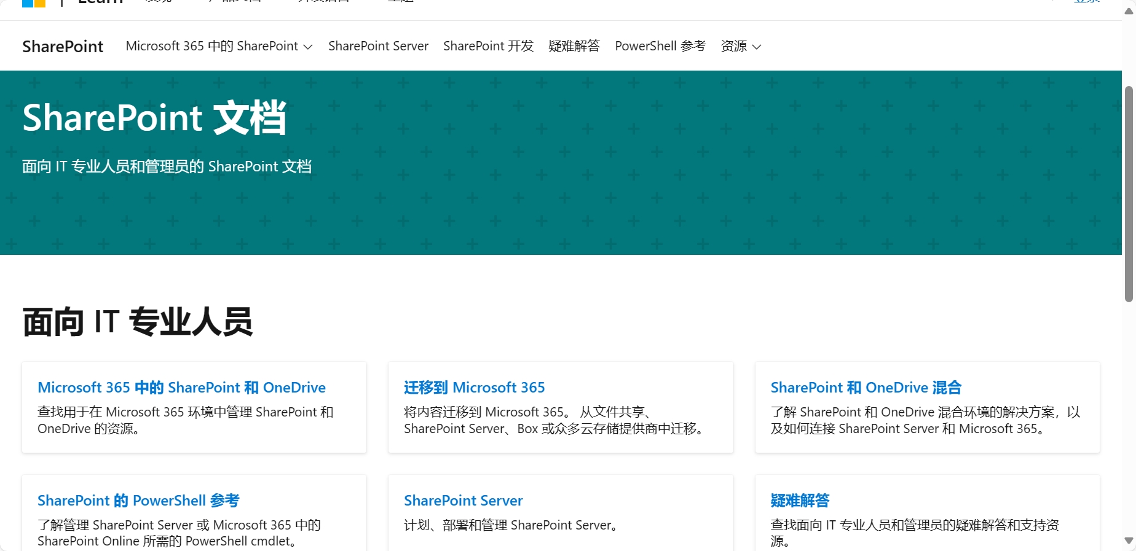This screenshot has width=1136, height=551.
Task: Click the description starting 了解管理 SharePoint Server 或
Action: (x=179, y=533)
